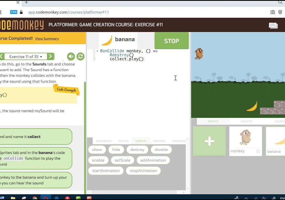Insert the destroy snippet

[x=137, y=149]
